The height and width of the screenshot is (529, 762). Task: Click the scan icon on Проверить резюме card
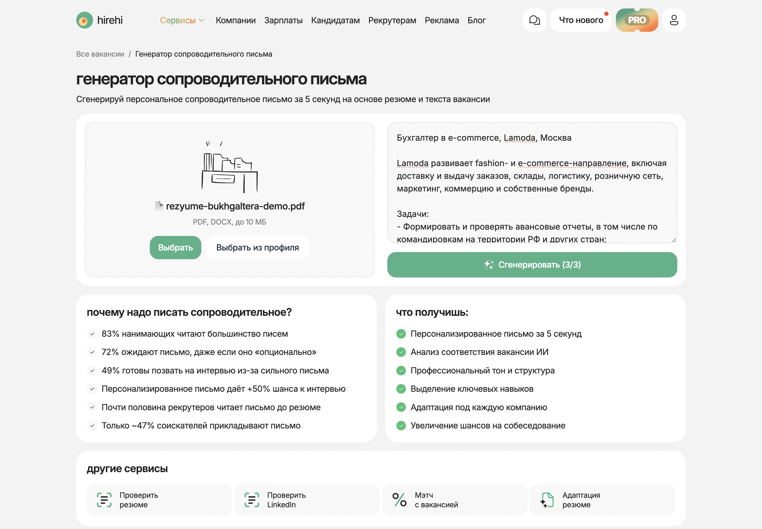[x=104, y=499]
